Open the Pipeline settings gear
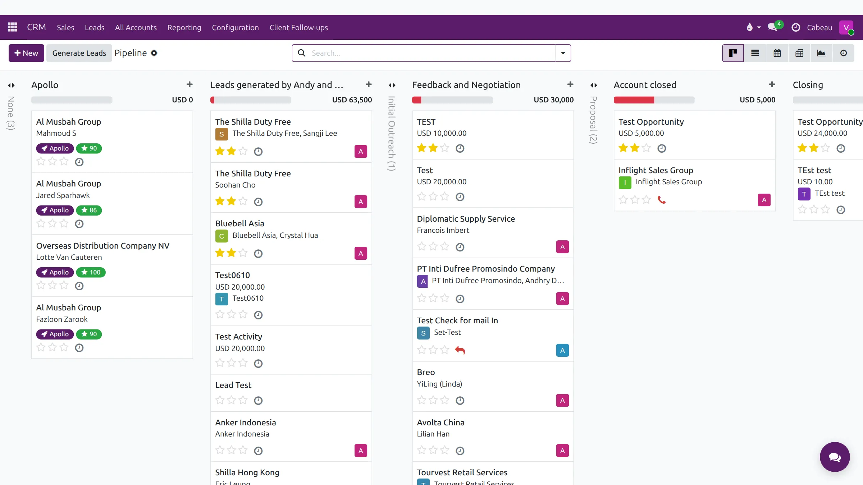This screenshot has width=863, height=485. pos(154,53)
